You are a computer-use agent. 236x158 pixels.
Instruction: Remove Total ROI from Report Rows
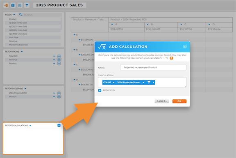[59, 56]
